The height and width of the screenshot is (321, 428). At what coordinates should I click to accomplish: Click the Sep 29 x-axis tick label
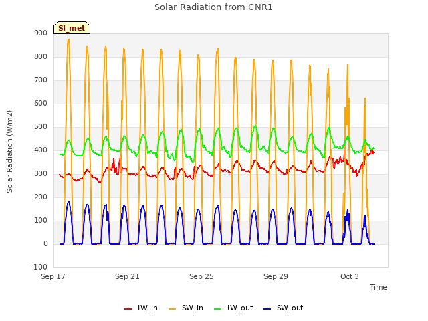point(276,276)
